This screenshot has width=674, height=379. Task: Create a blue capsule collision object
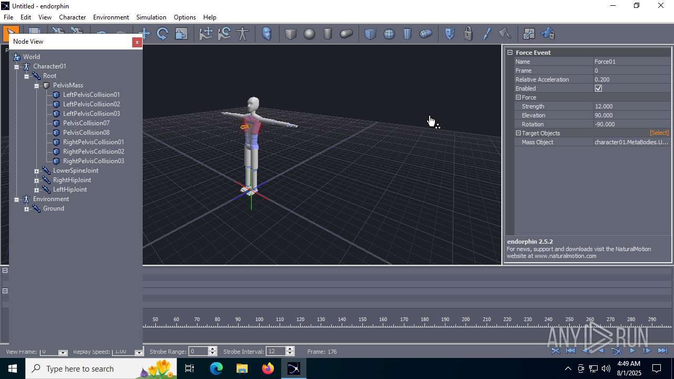tap(426, 34)
